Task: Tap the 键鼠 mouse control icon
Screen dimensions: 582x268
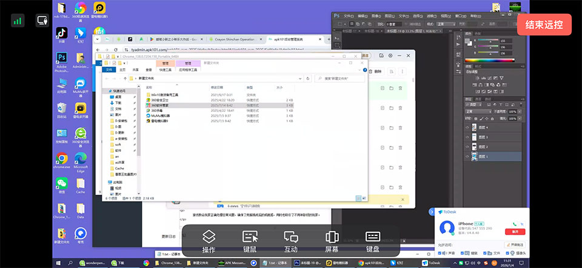Action: pyautogui.click(x=250, y=241)
